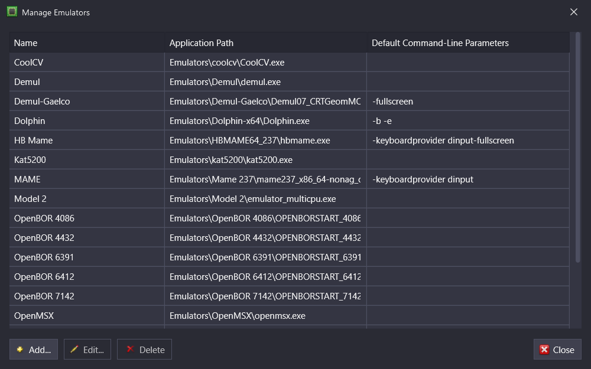The height and width of the screenshot is (369, 591).
Task: Click the OPENBORSTART_6391 path cell
Action: point(266,257)
